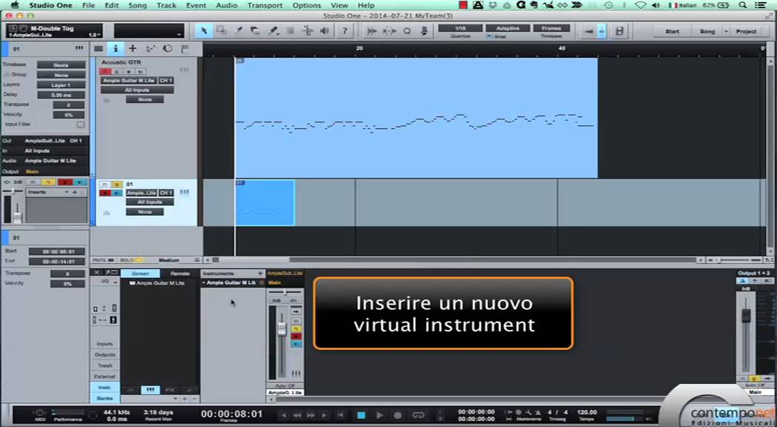Image resolution: width=777 pixels, height=427 pixels.
Task: Click the Project page button
Action: coord(746,31)
